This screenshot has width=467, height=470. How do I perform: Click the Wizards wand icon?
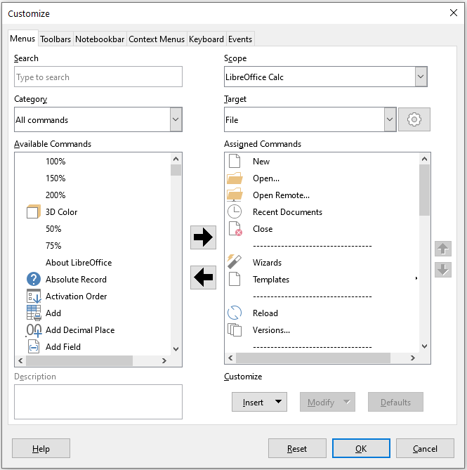pos(235,261)
